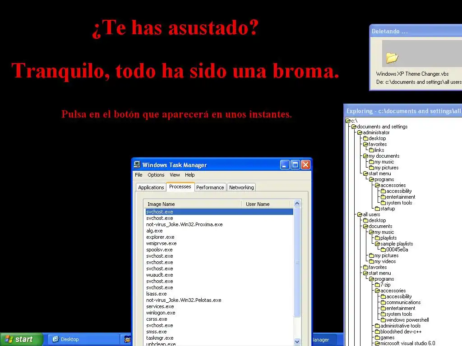Viewport: 462px width, 346px height.
Task: Open the Windows start menu
Action: [x=22, y=339]
